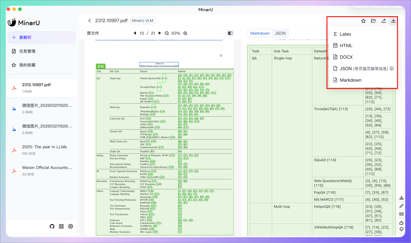Click the 原文件 label
Image resolution: width=411 pixels, height=243 pixels.
93,33
